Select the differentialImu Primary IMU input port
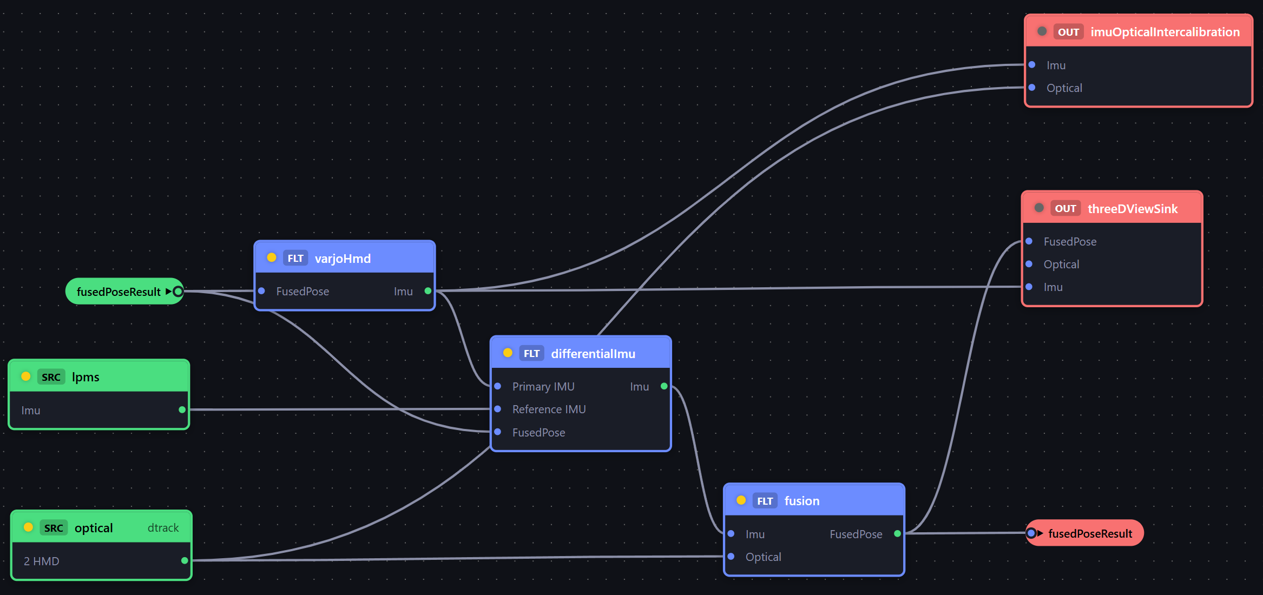The image size is (1263, 595). click(x=498, y=386)
